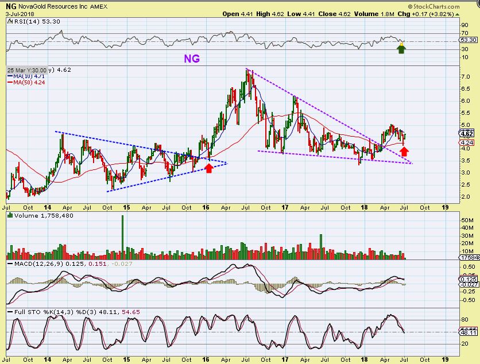Click the -0.027 MACD axis value tag
The width and height of the screenshot is (480, 364).
[x=469, y=285]
